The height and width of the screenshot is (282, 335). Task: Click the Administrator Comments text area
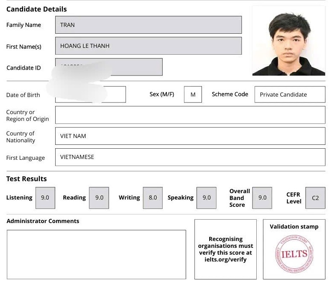pyautogui.click(x=96, y=254)
